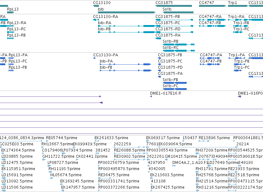Click protein CG31875-PA label

pyautogui.click(x=170, y=74)
